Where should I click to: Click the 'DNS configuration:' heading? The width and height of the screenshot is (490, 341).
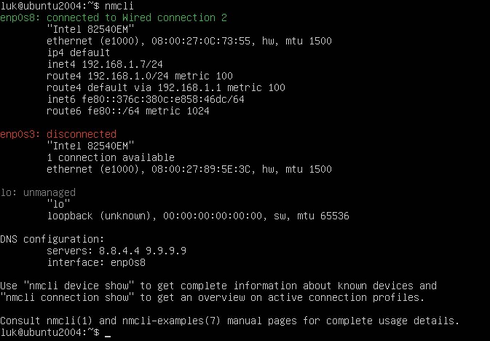52,239
